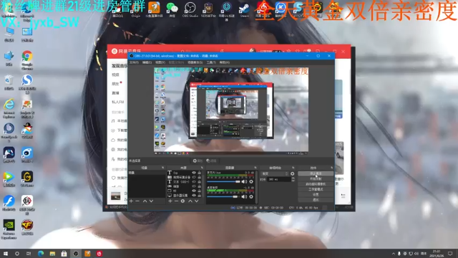Open the OBS Studio desktop shortcut

tap(190, 9)
